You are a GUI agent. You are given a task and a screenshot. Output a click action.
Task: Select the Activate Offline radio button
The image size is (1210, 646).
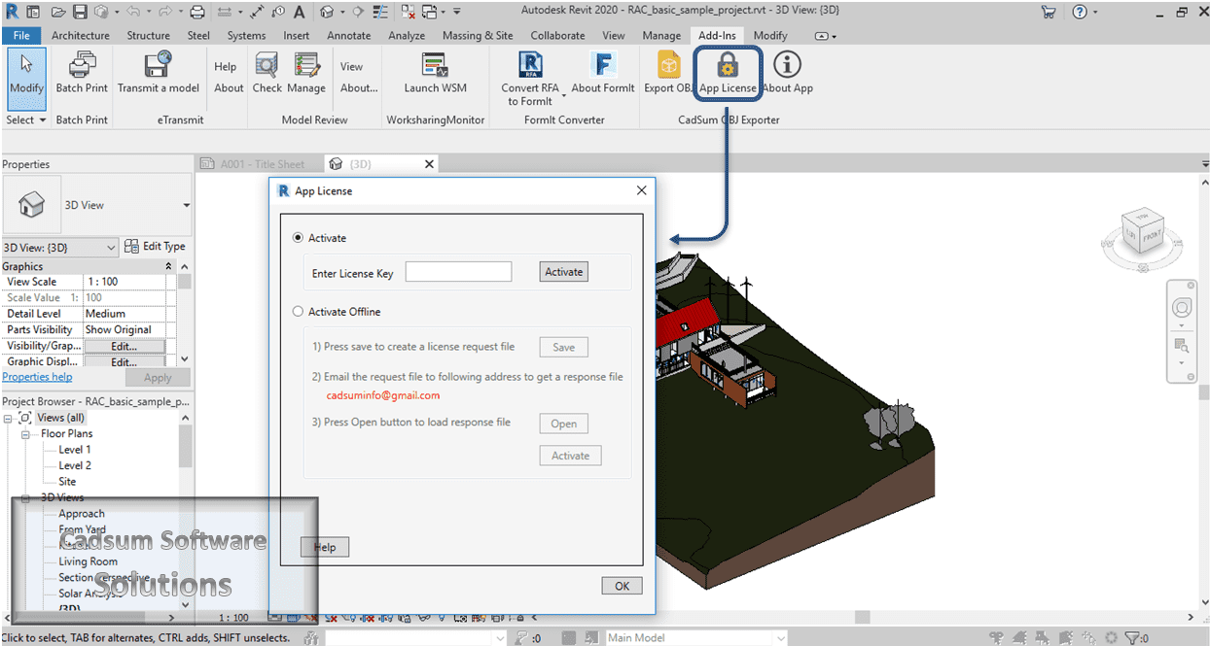click(298, 310)
